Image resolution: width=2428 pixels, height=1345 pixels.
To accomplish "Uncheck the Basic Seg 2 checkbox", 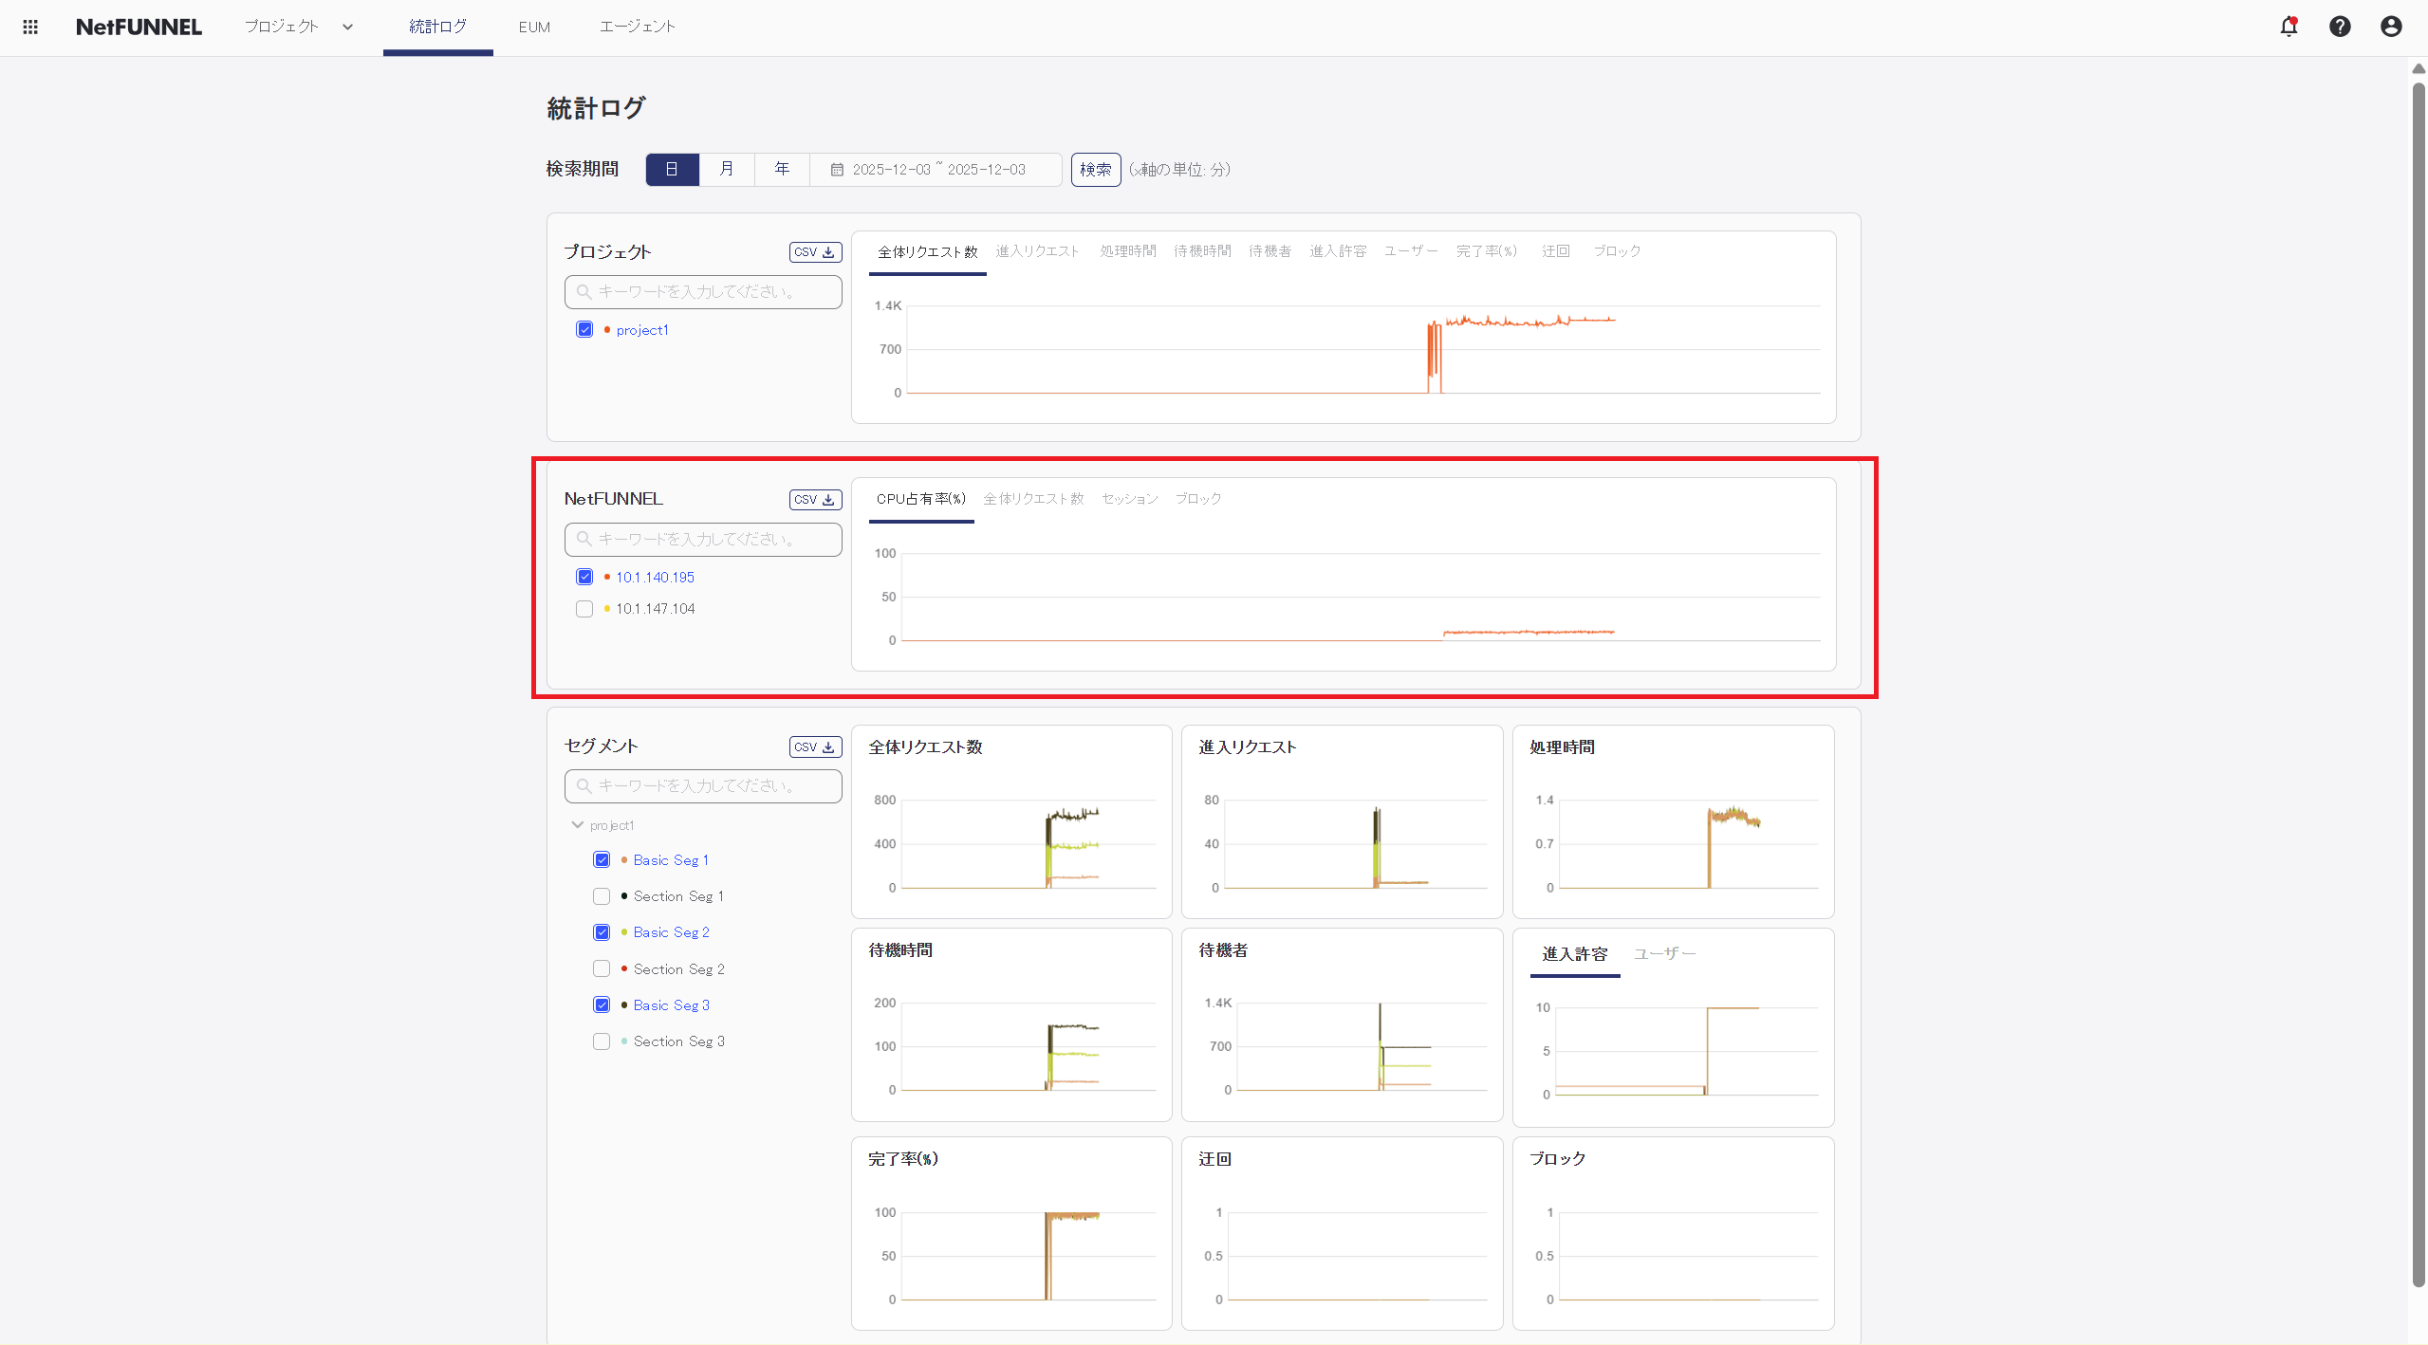I will (x=601, y=931).
